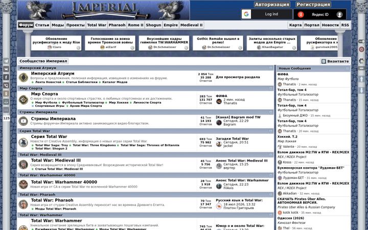Open more share options (three dots)
The height and width of the screenshot is (230, 368).
[6, 110]
